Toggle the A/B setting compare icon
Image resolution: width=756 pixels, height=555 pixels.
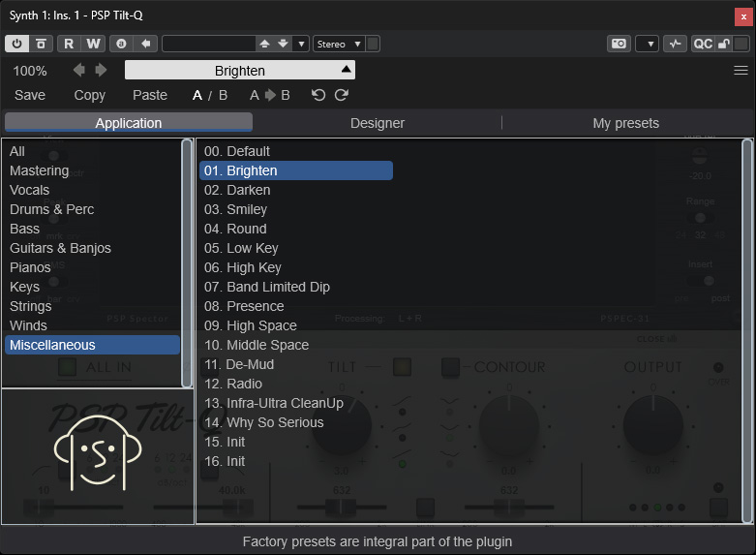pyautogui.click(x=121, y=44)
